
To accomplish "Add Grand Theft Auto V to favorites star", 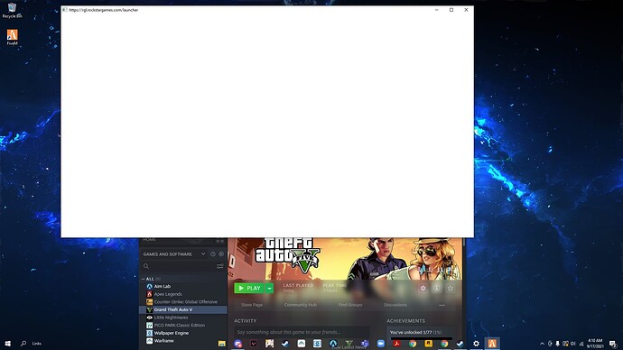I will (451, 289).
